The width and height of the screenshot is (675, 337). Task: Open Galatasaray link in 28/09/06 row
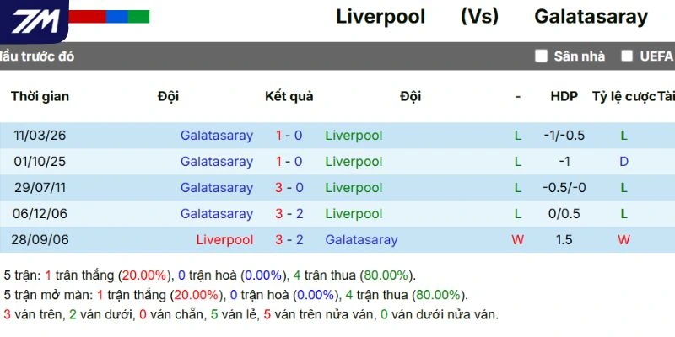click(361, 239)
